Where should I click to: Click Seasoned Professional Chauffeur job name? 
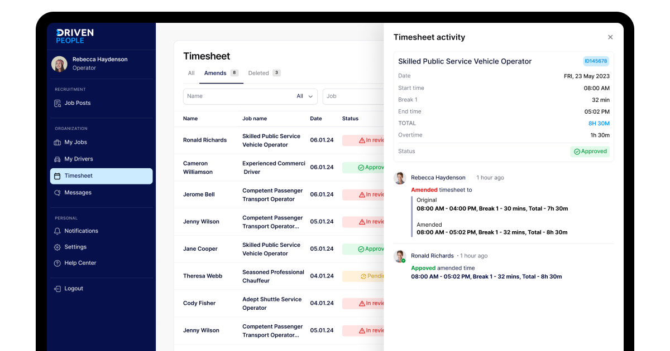[x=273, y=276]
